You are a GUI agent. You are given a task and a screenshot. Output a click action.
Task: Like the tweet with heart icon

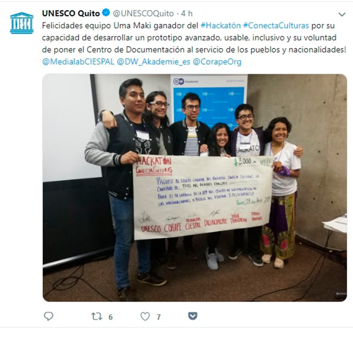pyautogui.click(x=145, y=316)
